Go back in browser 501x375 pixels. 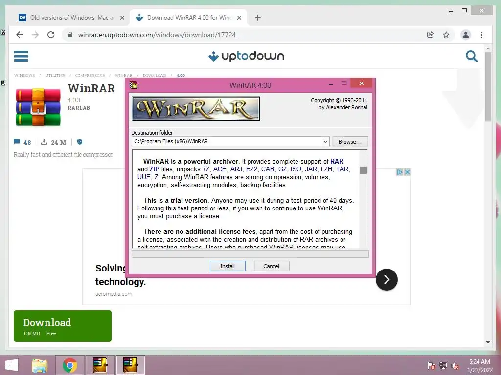click(20, 35)
